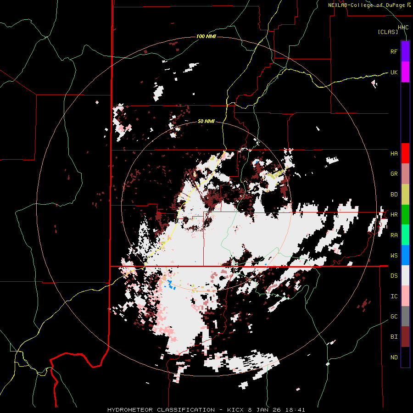Click the GR legend label
Viewport: 413px width, 413px height.
tap(394, 174)
